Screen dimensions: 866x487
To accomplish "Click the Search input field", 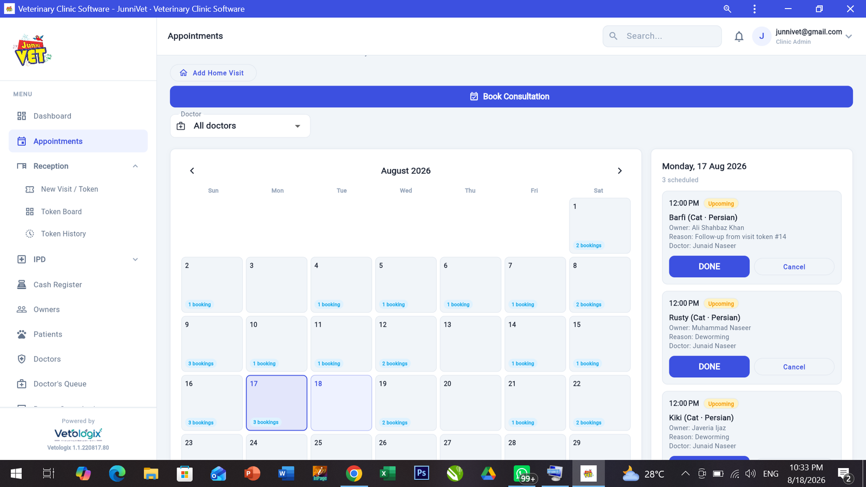I will [x=662, y=36].
